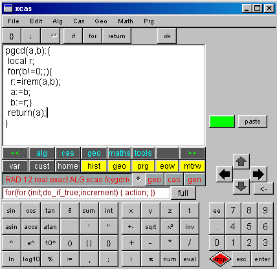Click the paste button
The image size is (277, 269).
point(252,122)
